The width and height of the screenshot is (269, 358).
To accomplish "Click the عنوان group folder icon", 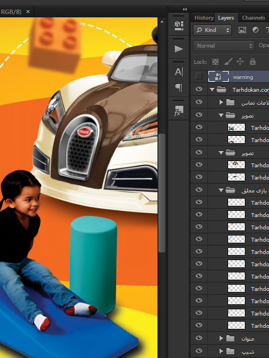I will [230, 338].
